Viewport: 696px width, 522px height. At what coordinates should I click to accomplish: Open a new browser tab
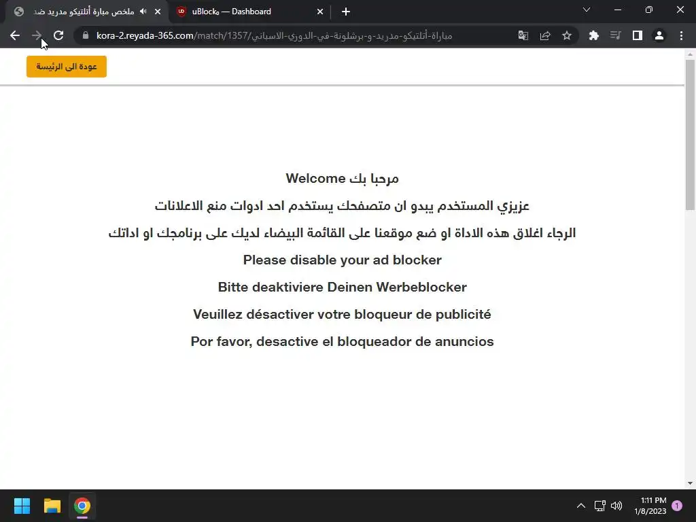[x=346, y=12]
